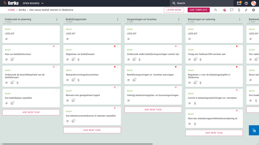Expand the OPEN BOARDS dropdown
This screenshot has height=145, width=259.
coord(33,3)
